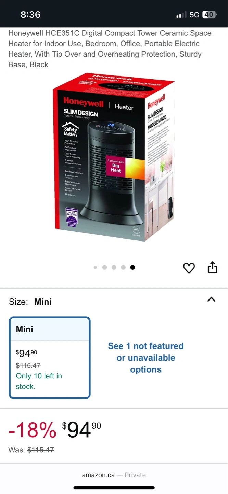Tap the battery indicator in status bar
The width and height of the screenshot is (228, 494).
pos(210,15)
